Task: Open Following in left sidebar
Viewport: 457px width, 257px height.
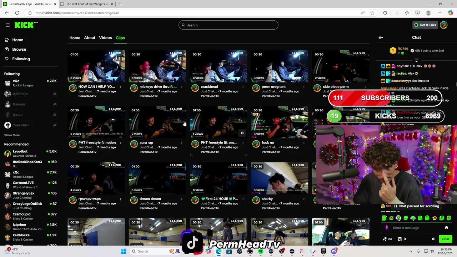Action: [17, 59]
